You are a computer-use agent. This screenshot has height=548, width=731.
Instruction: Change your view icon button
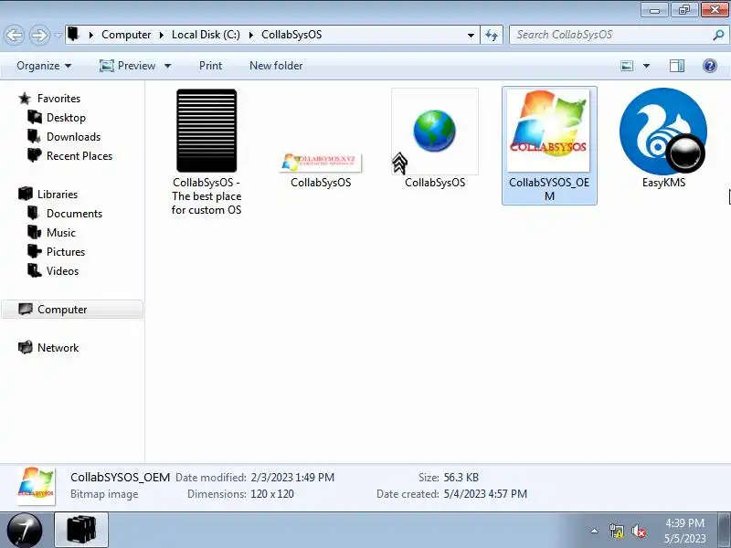[x=627, y=66]
